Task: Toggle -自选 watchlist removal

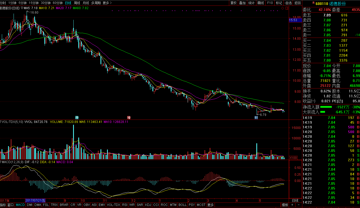Action: point(288,3)
